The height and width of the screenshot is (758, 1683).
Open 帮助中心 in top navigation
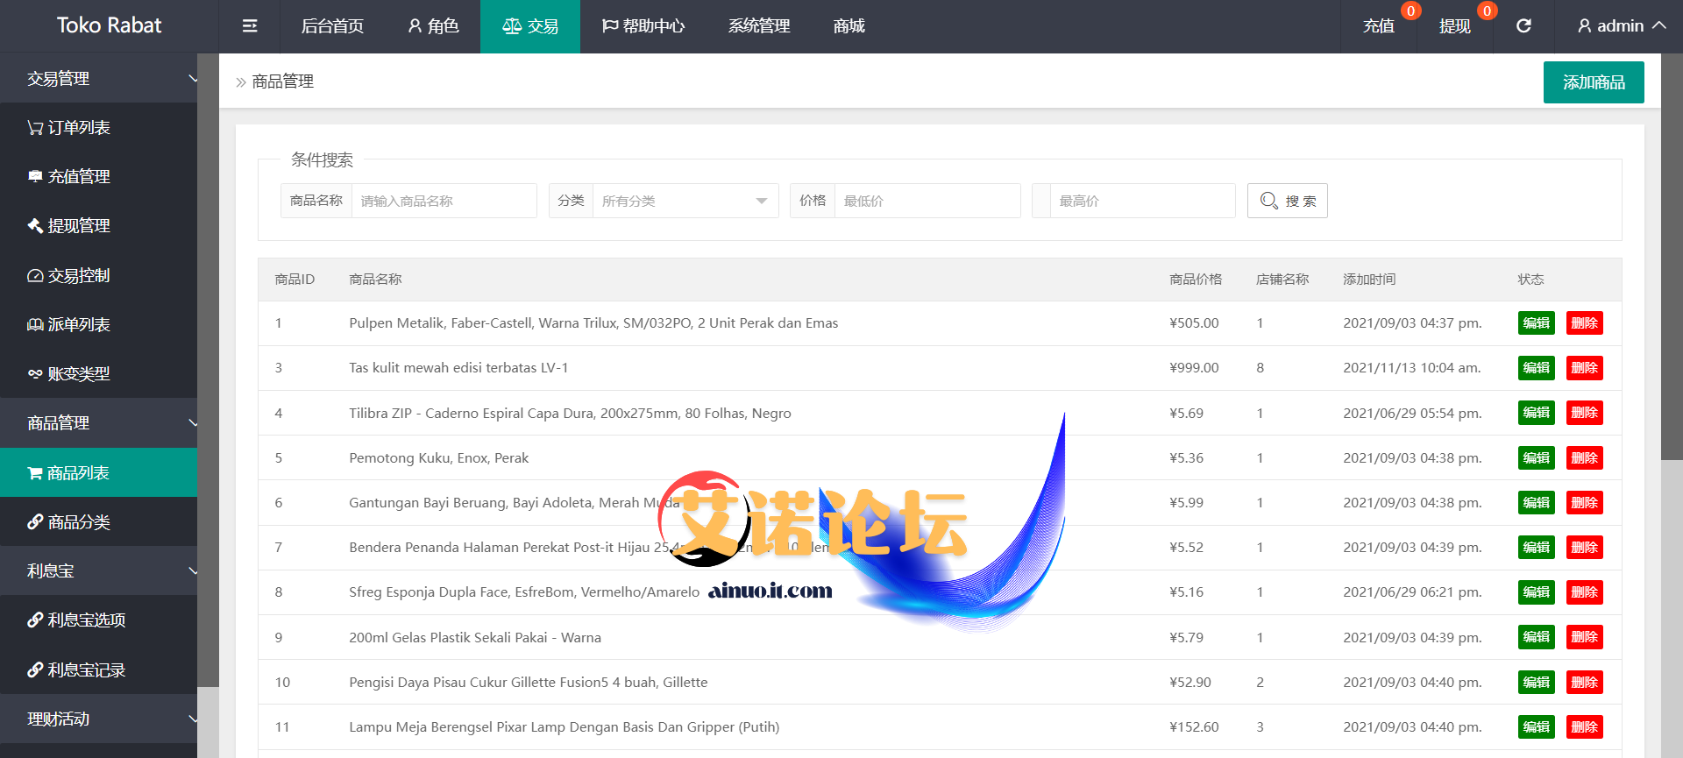point(643,26)
